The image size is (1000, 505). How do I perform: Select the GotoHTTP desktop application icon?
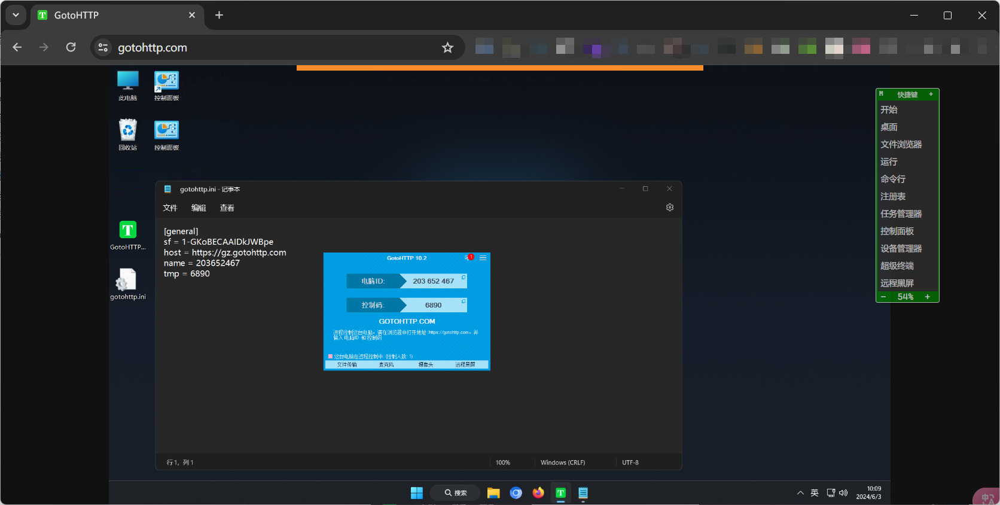127,235
